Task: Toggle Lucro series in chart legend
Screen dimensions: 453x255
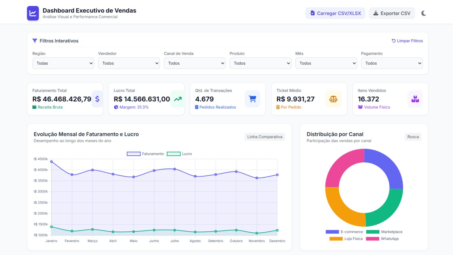Action: click(x=179, y=154)
